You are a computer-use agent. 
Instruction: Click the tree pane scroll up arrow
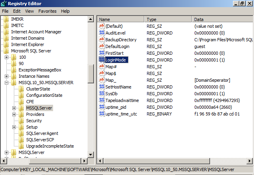click(x=91, y=19)
